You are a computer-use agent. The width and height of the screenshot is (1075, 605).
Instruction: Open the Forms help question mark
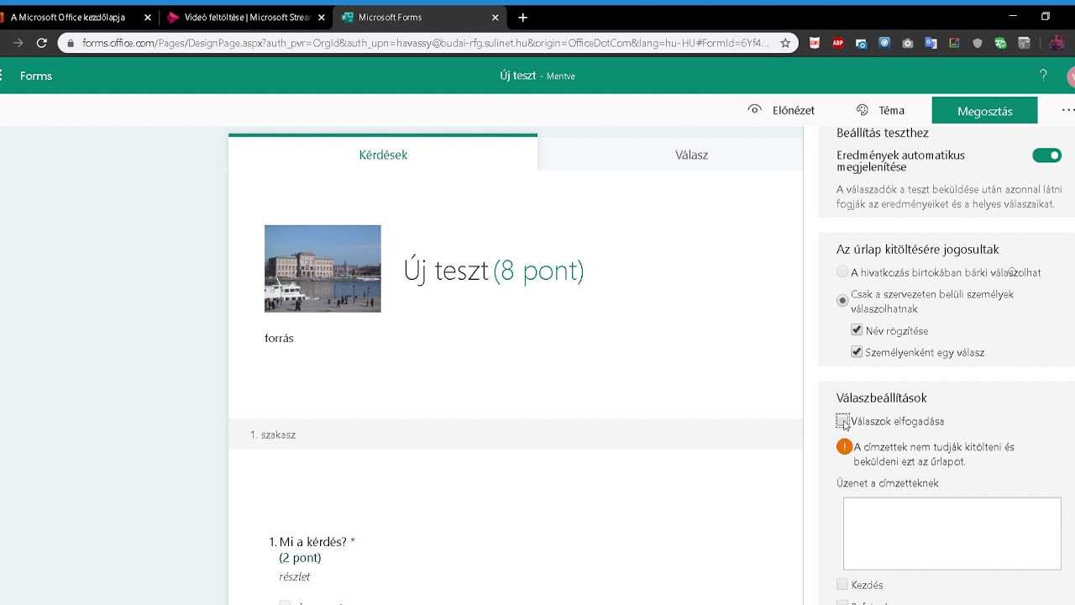[1043, 76]
